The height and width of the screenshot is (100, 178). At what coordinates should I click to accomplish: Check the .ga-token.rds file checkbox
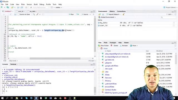(99, 59)
